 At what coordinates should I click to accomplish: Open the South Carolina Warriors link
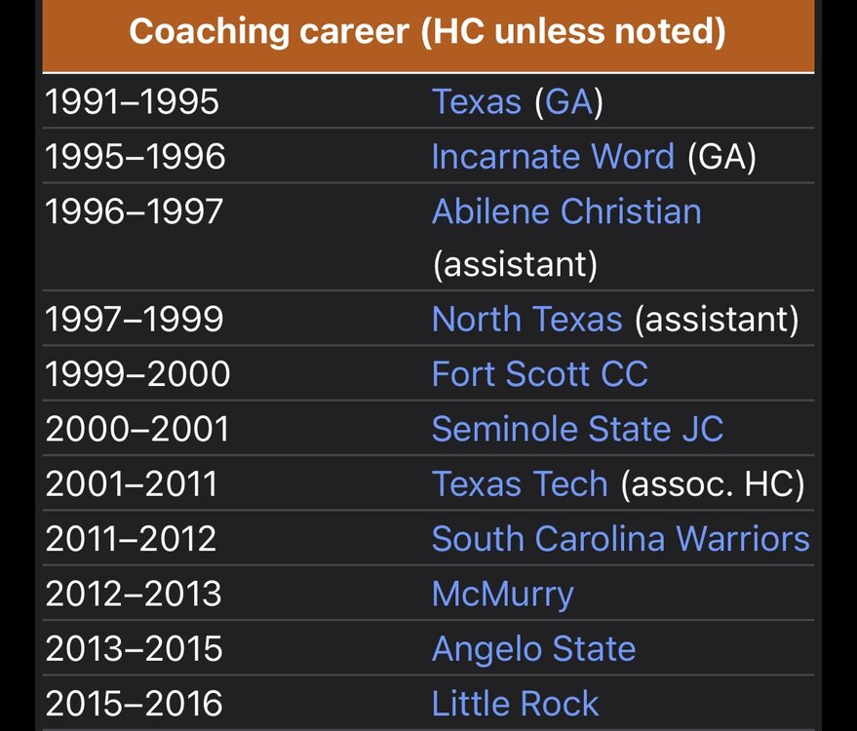click(x=620, y=539)
